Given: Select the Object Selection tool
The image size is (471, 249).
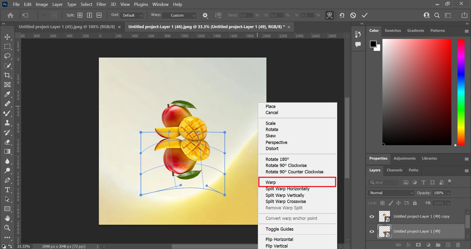Looking at the screenshot, I should (x=7, y=66).
